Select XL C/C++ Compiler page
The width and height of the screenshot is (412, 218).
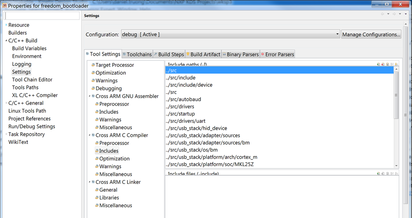[35, 95]
